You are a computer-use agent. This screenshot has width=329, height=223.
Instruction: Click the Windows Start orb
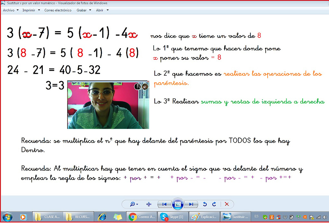click(7, 217)
